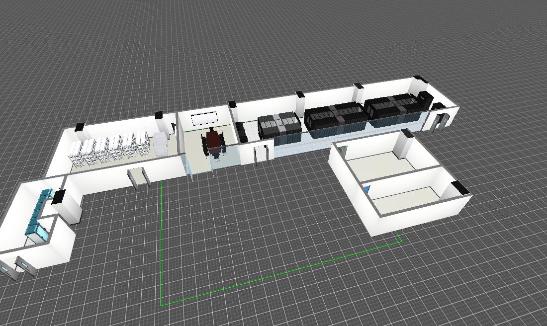Select the gray-topped server rack cluster
This screenshot has height=326, width=547.
click(278, 125)
